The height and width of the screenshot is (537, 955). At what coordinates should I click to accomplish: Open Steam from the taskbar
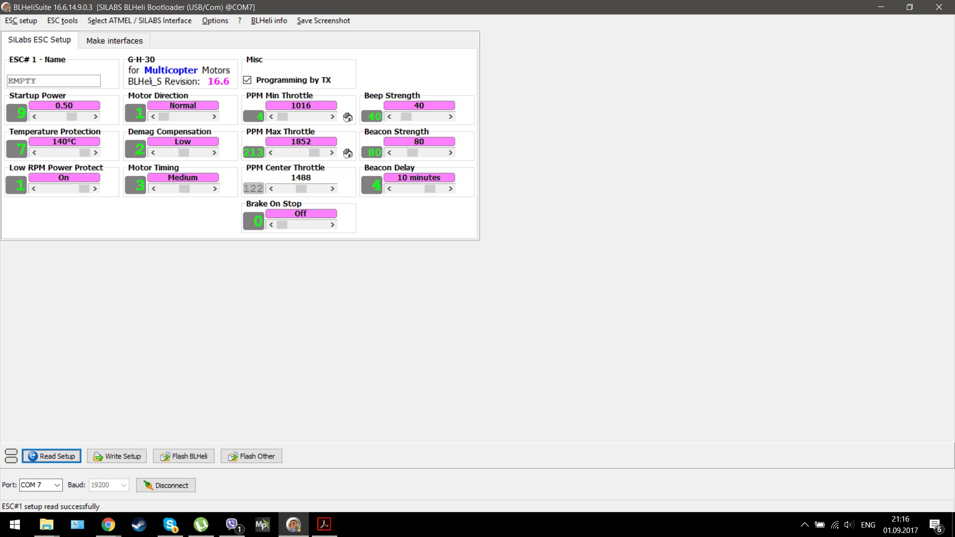pyautogui.click(x=139, y=525)
